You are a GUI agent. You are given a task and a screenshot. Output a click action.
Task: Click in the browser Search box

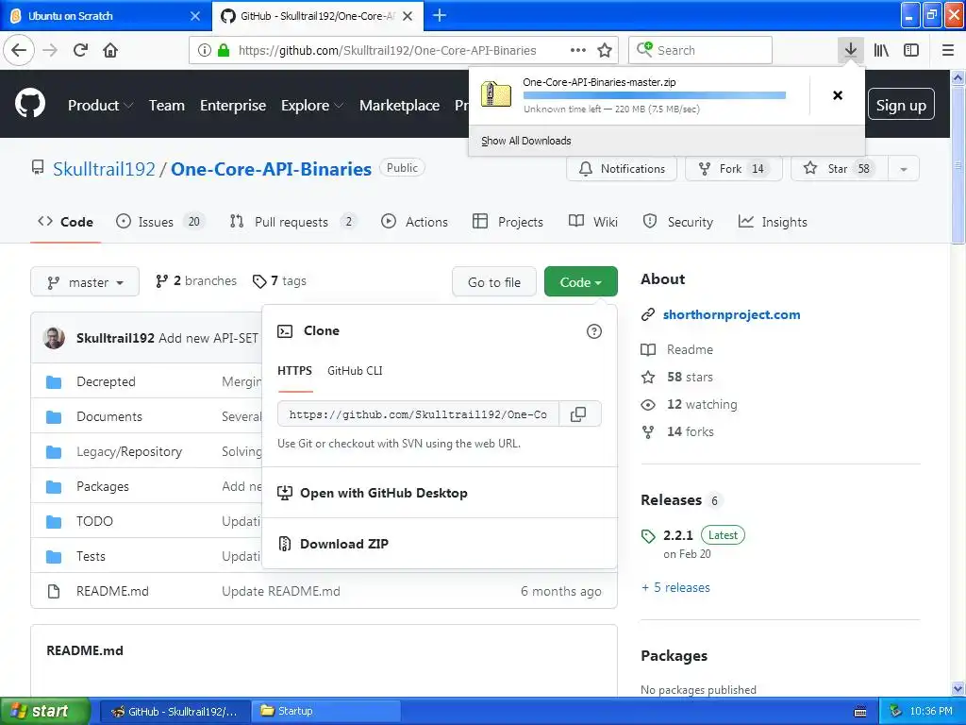click(701, 50)
